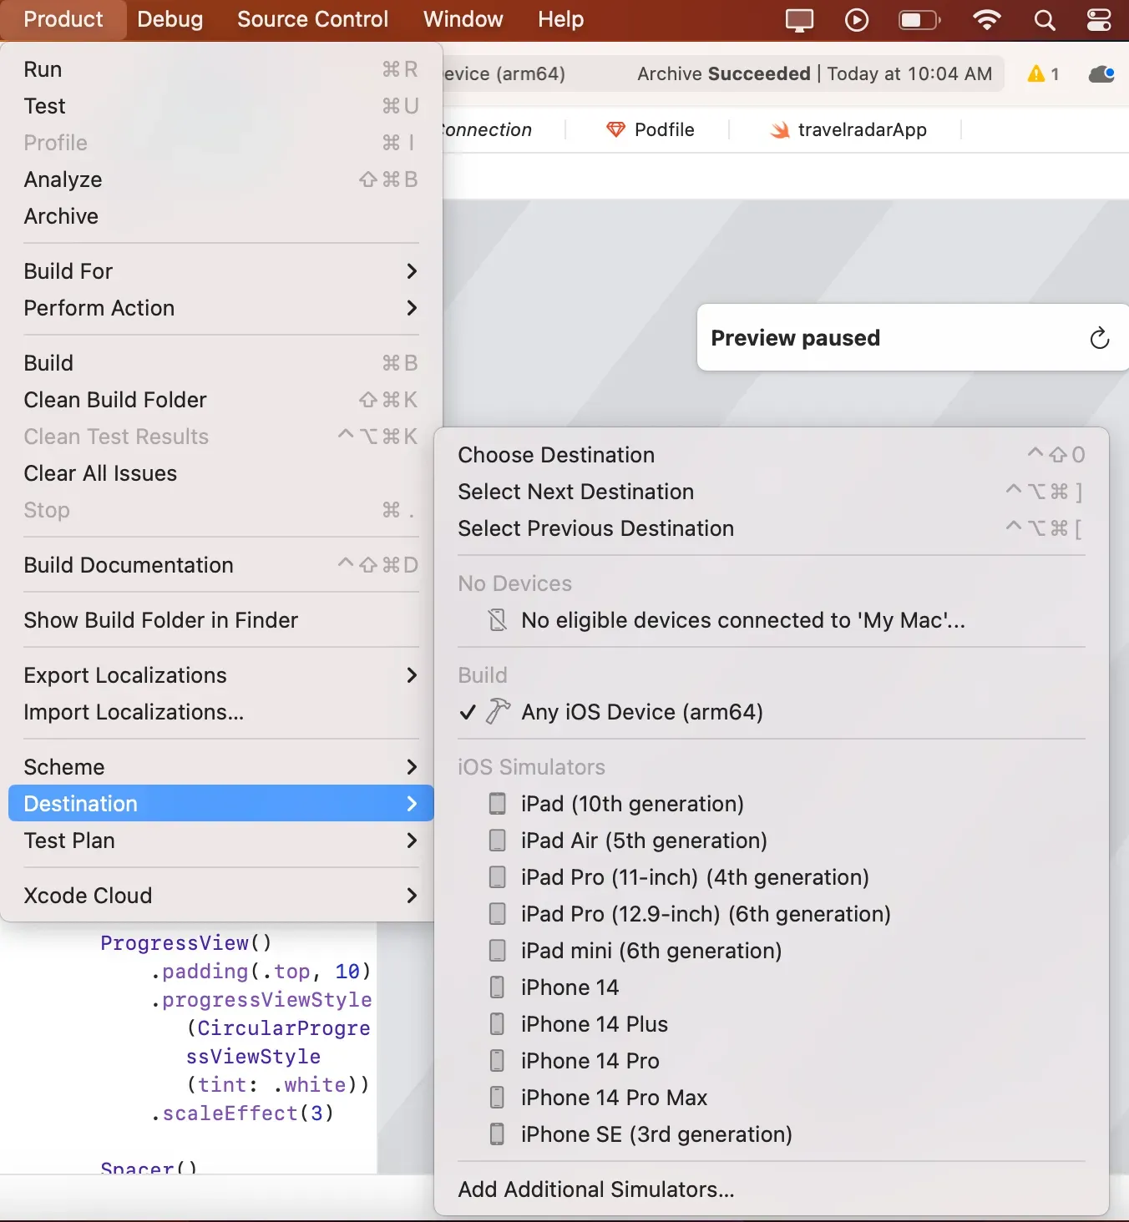The width and height of the screenshot is (1129, 1222).
Task: Click the play circle icon in menu bar
Action: pyautogui.click(x=857, y=19)
